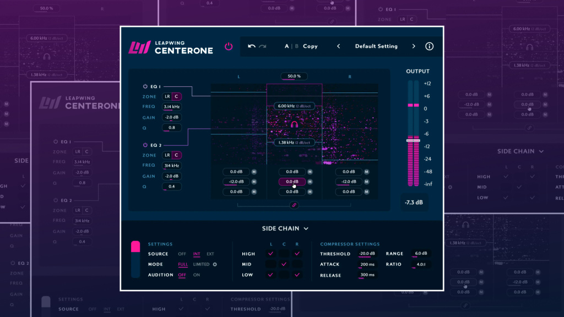Choose LIMITED side chain mode

tap(201, 264)
